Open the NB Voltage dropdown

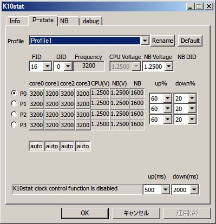pyautogui.click(x=168, y=66)
